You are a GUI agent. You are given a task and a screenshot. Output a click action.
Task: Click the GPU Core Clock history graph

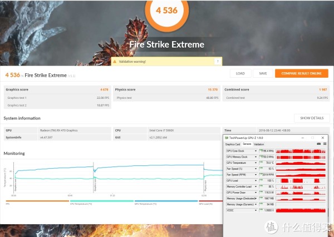(x=301, y=151)
